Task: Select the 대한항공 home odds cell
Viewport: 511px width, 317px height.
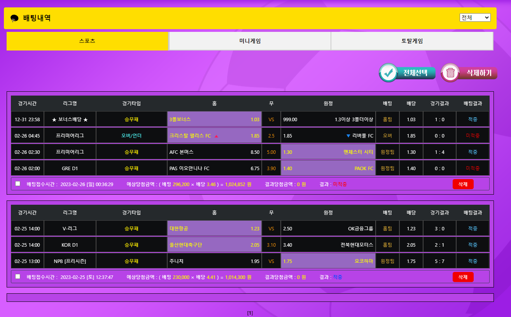Action: click(x=214, y=228)
